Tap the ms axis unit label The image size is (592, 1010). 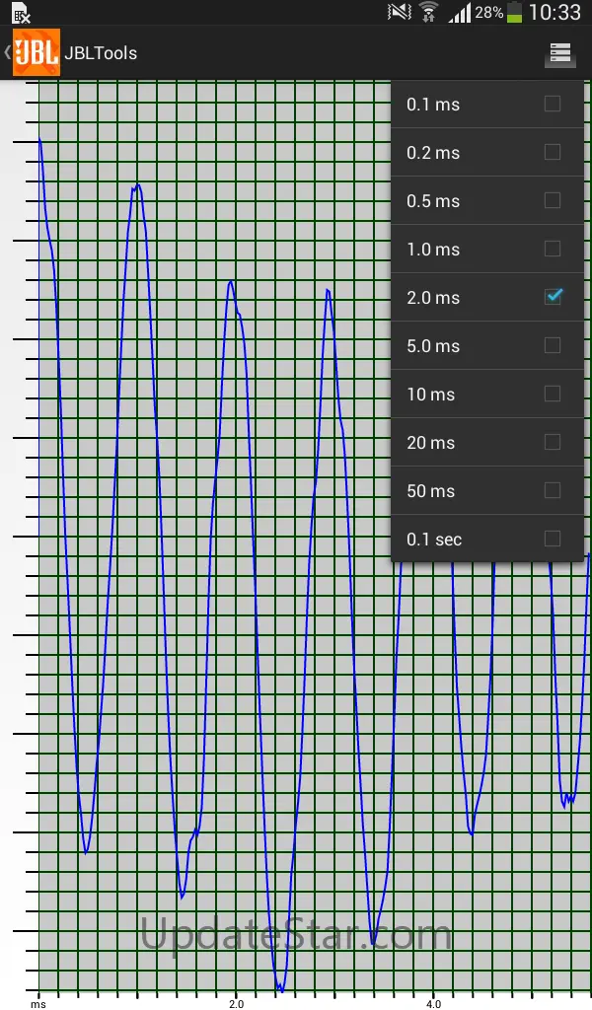coord(38,1004)
